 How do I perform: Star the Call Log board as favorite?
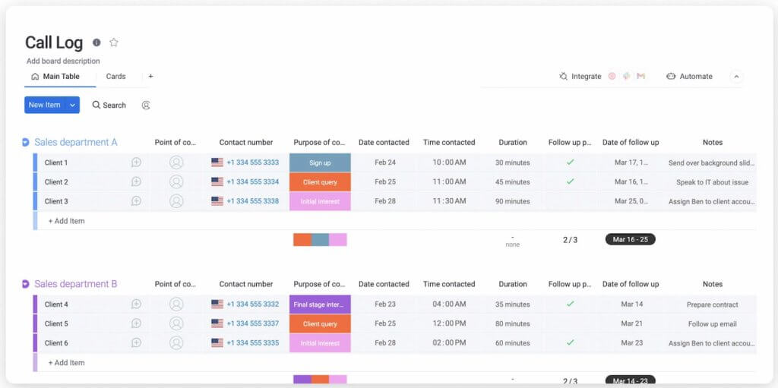[114, 43]
